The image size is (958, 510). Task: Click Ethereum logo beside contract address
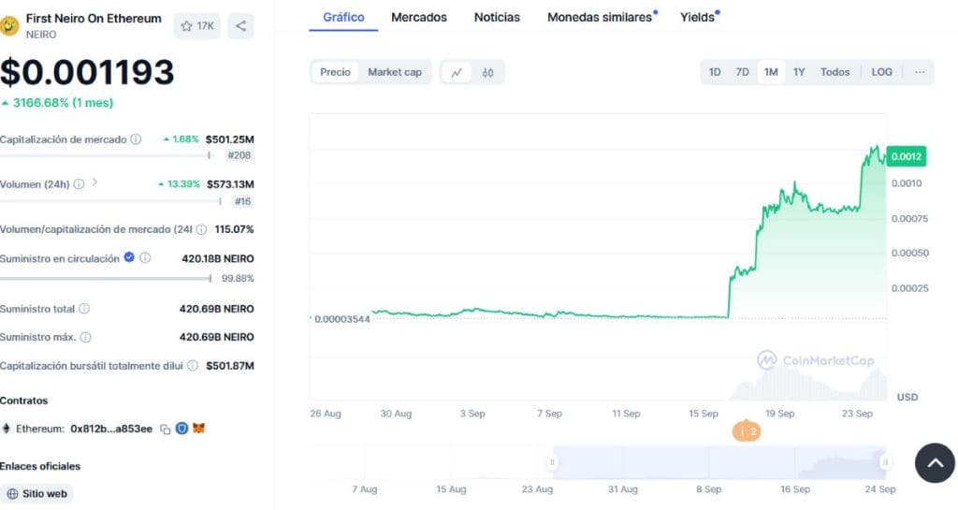[7, 429]
